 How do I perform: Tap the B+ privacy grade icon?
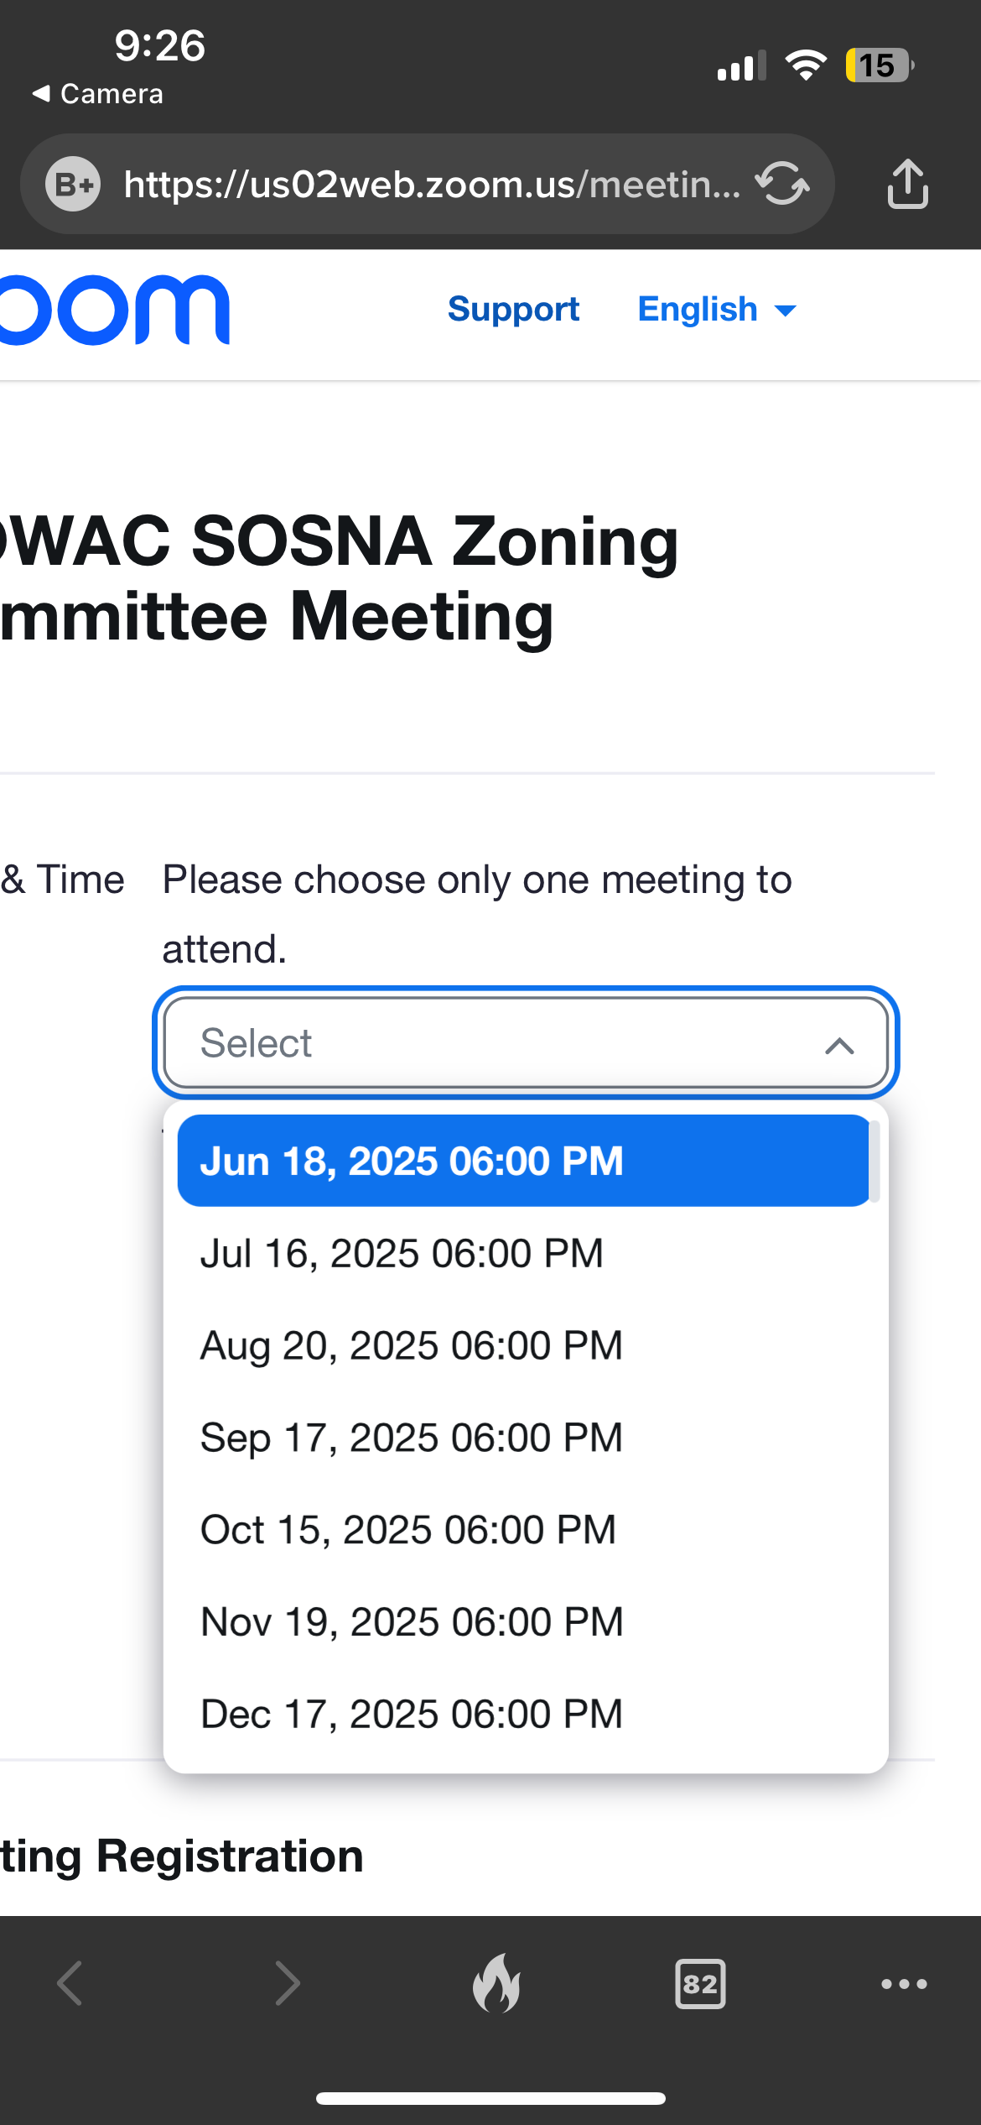(73, 184)
